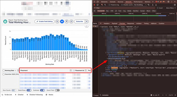Show more DevTools tabs chevron
Image resolution: width=177 pixels, height=97 pixels.
(x=153, y=2)
